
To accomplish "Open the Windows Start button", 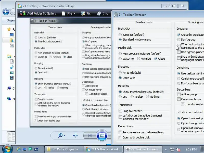I will pos(7,149).
